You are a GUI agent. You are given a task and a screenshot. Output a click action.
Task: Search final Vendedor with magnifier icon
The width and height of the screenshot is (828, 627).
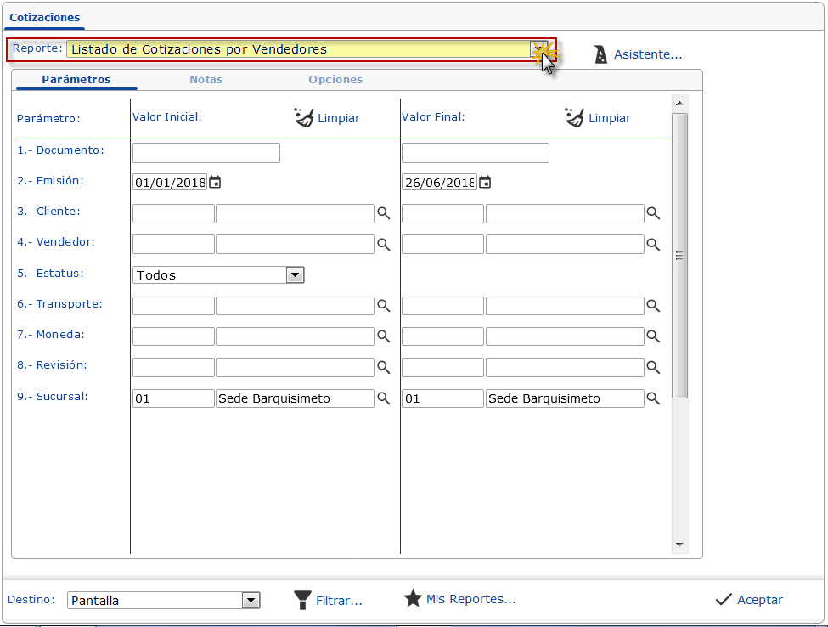pyautogui.click(x=653, y=245)
